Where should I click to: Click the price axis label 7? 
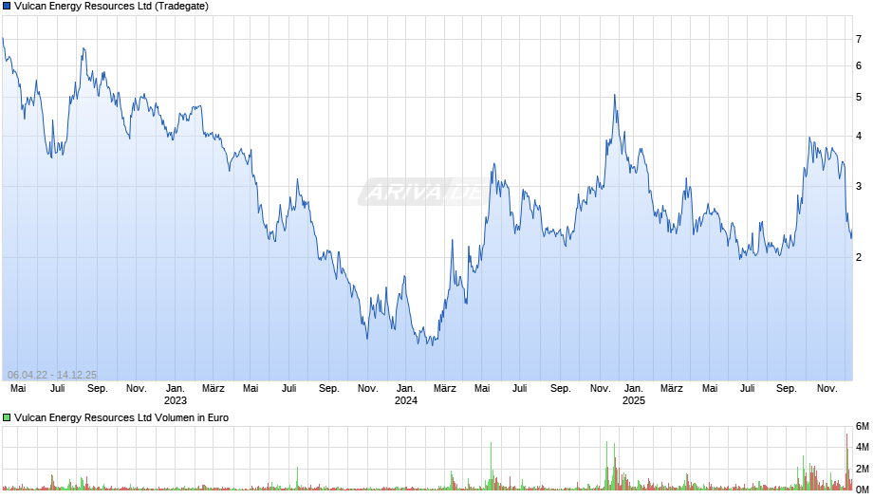click(x=859, y=39)
